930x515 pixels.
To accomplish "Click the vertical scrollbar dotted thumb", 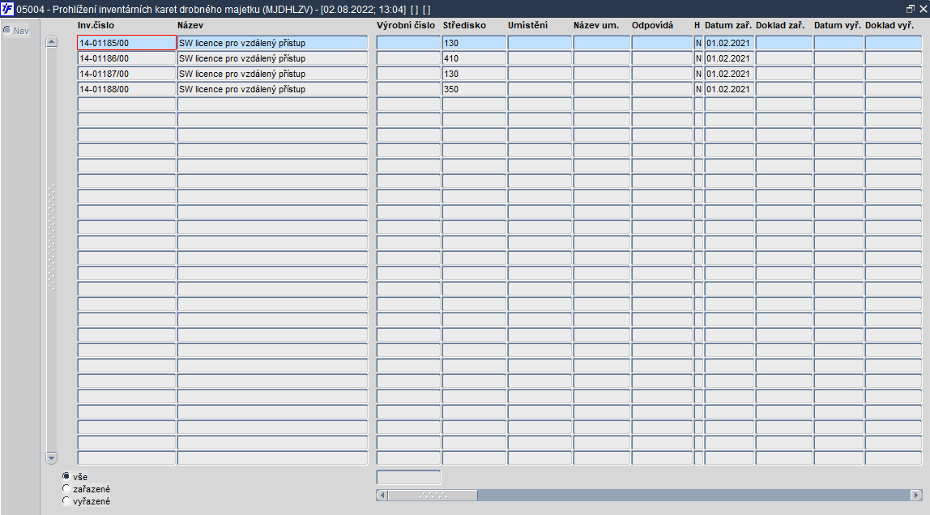I will click(x=52, y=237).
